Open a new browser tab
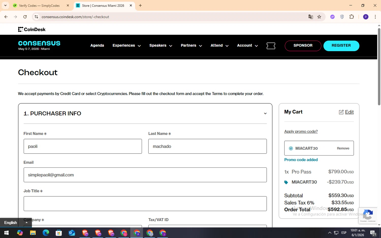 pyautogui.click(x=140, y=5)
